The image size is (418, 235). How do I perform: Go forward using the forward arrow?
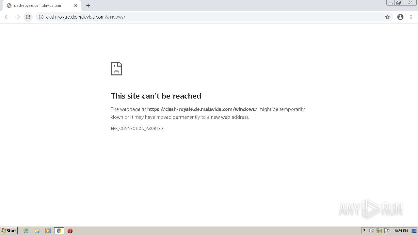click(x=18, y=17)
